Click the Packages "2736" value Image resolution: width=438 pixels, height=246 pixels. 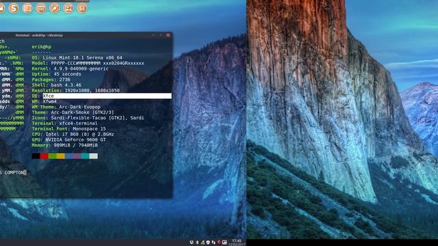click(x=64, y=79)
